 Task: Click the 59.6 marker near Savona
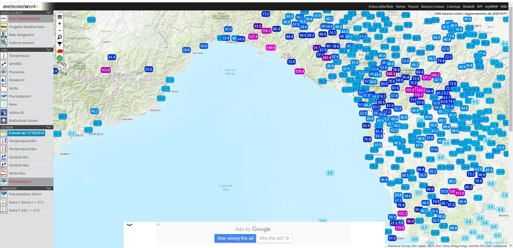pos(186,50)
